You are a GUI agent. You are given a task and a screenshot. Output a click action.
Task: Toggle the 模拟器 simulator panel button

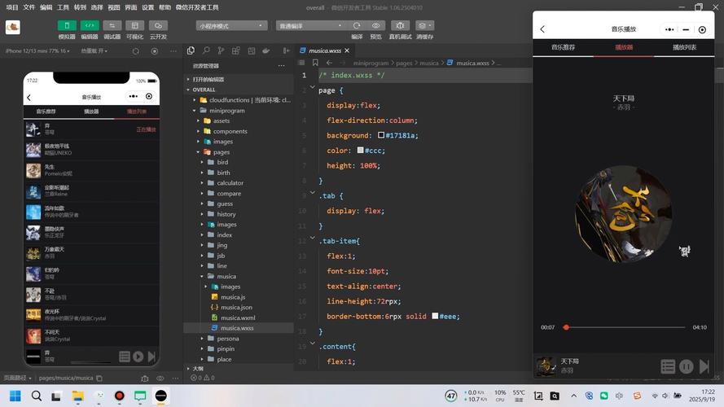[67, 25]
